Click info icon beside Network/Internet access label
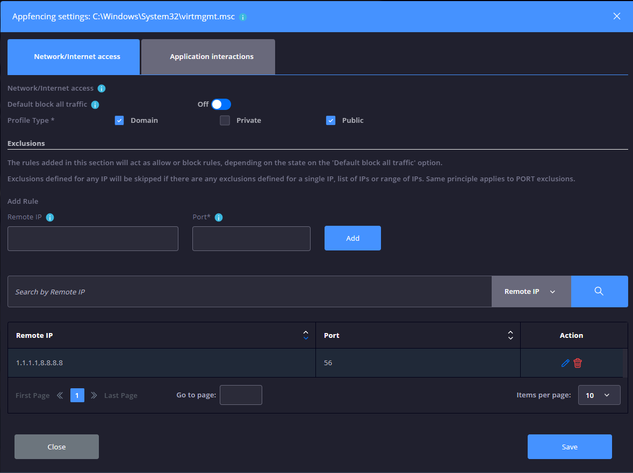Screen dimensions: 633x473 point(102,88)
